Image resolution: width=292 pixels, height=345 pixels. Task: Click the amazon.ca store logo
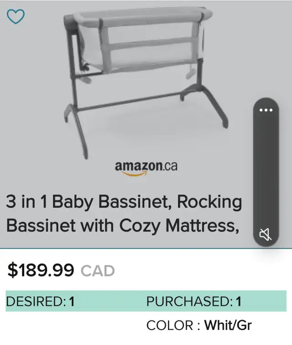click(146, 169)
